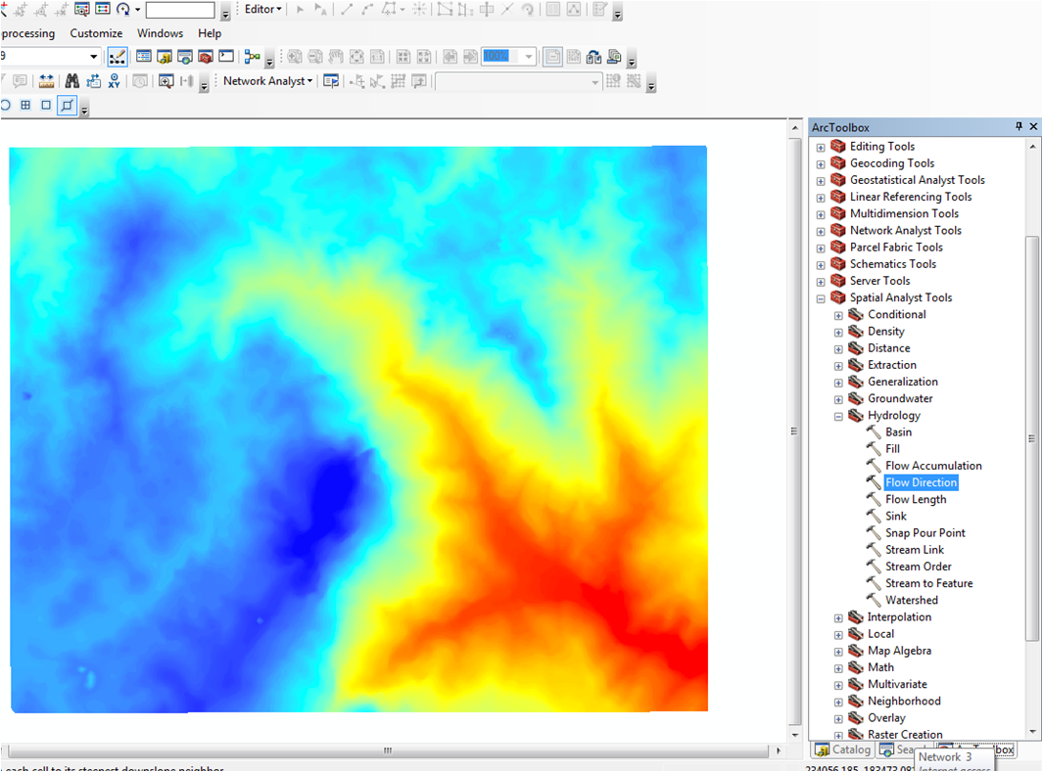Open the ArcToolbox window from the Standard toolbar
The height and width of the screenshot is (772, 1043).
(x=208, y=56)
